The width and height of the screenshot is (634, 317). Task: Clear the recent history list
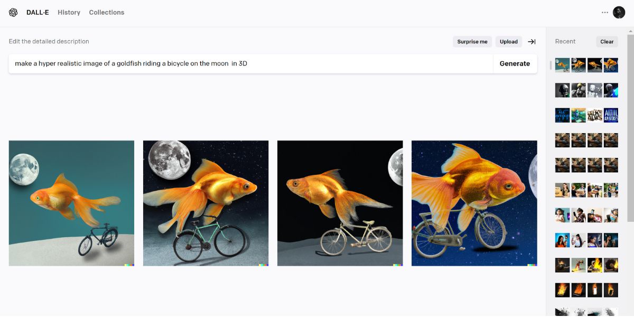click(607, 42)
